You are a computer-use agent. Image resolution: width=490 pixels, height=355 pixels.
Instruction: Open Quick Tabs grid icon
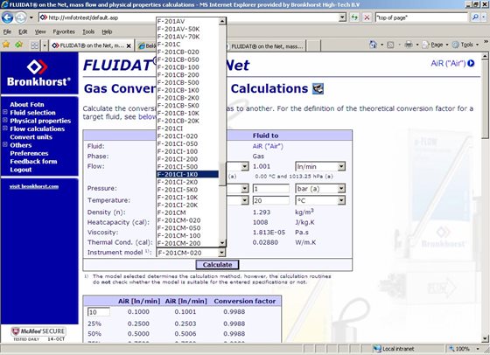point(34,45)
